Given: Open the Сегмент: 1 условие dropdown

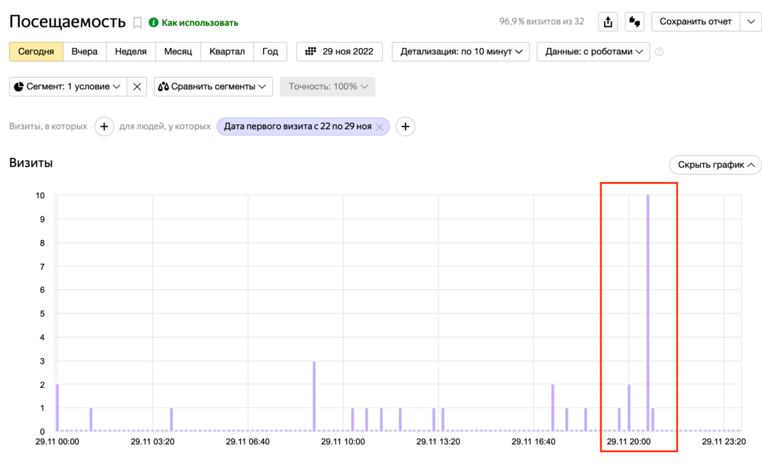Looking at the screenshot, I should tap(68, 87).
